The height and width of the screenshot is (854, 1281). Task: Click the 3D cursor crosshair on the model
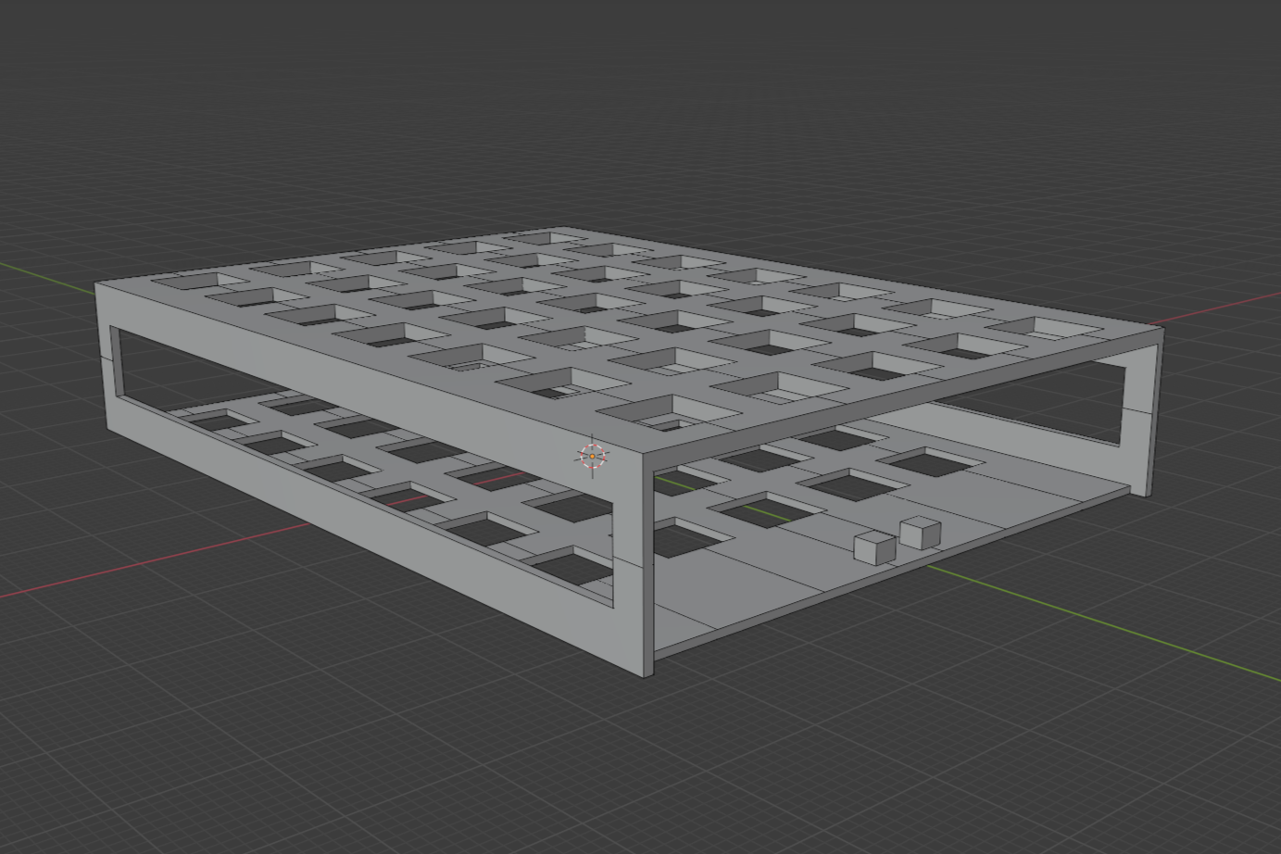(x=593, y=456)
